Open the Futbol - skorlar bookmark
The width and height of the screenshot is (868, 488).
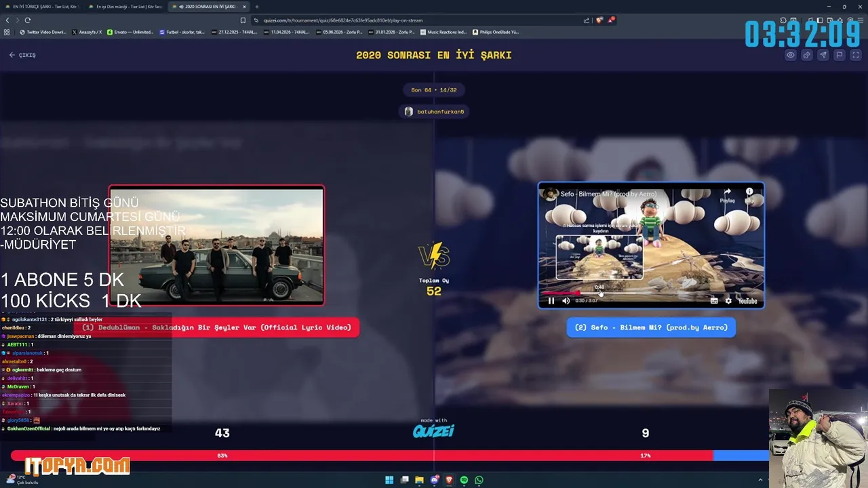click(x=182, y=32)
